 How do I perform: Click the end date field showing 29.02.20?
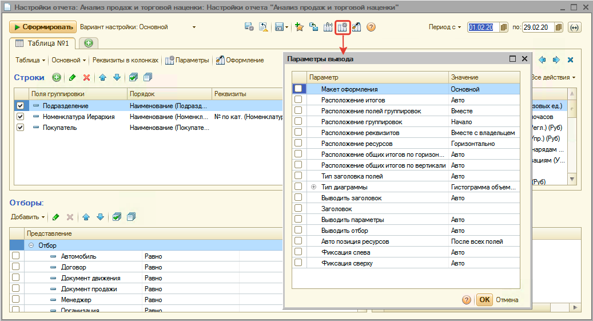(x=537, y=27)
